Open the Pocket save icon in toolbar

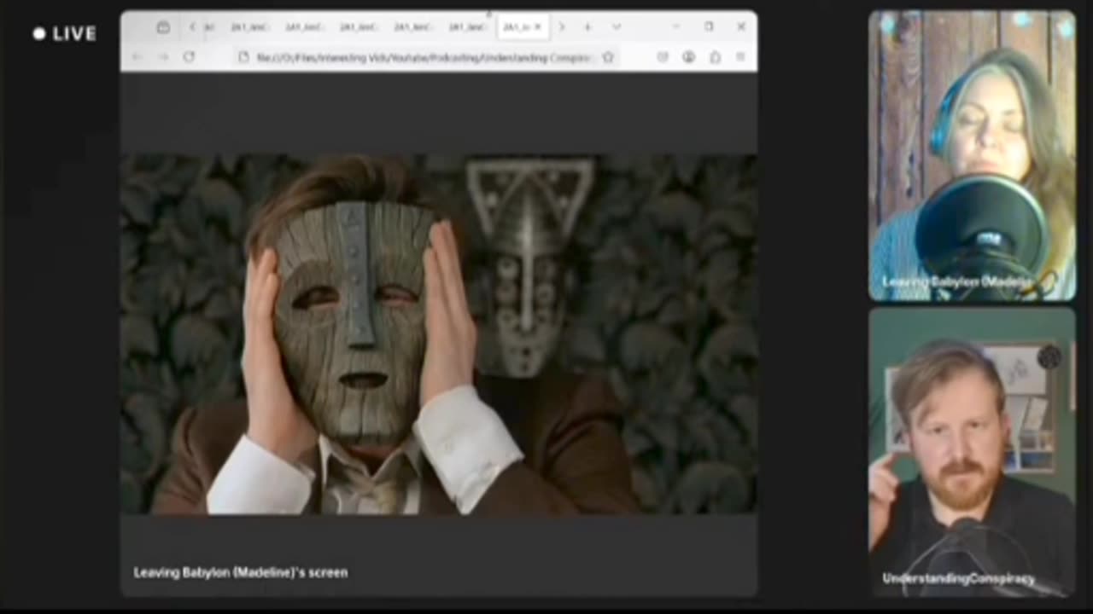[662, 57]
